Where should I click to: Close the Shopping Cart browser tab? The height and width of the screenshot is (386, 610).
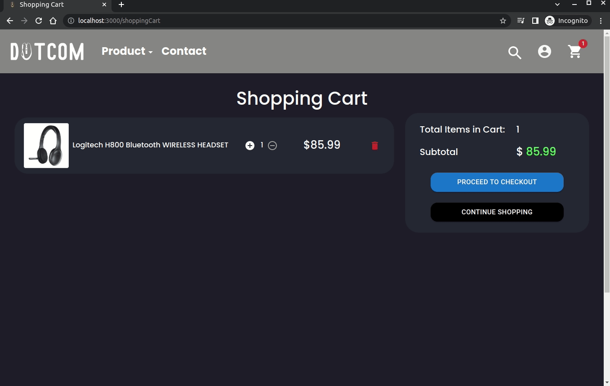click(x=104, y=4)
